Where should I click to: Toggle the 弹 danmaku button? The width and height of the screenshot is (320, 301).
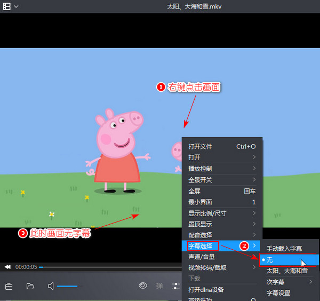159,286
